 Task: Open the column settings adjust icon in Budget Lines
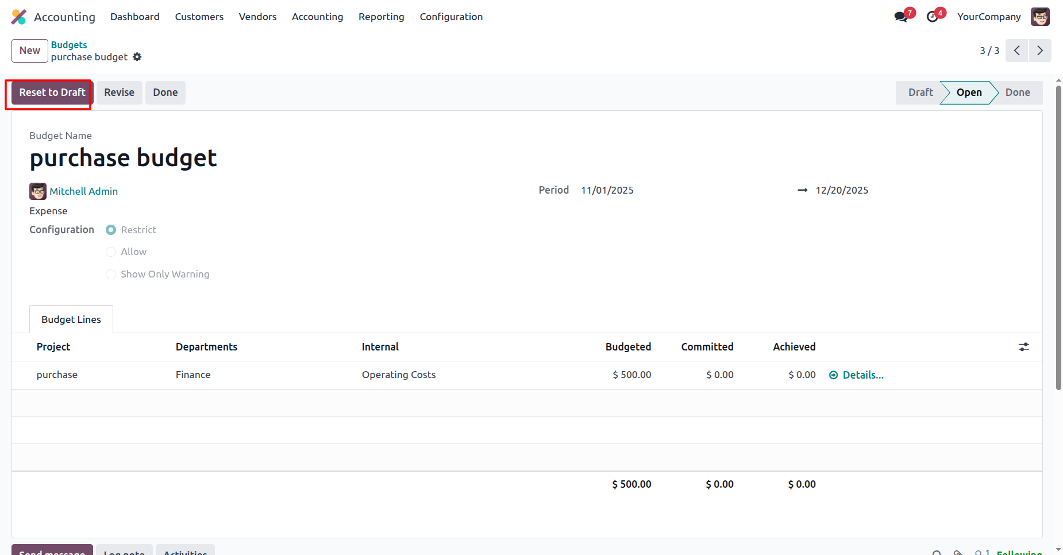[1024, 347]
